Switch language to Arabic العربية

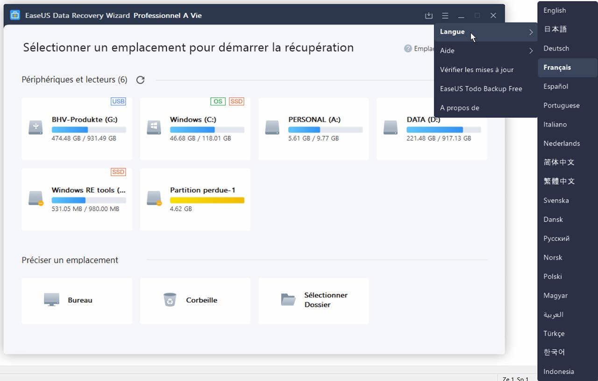pos(568,315)
